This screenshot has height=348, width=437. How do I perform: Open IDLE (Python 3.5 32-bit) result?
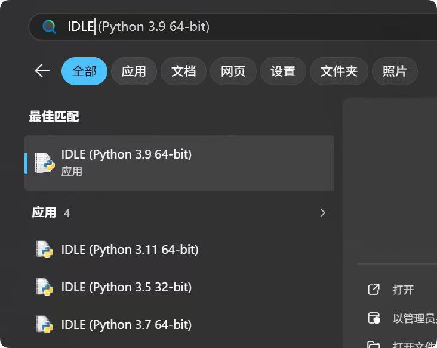(x=179, y=287)
